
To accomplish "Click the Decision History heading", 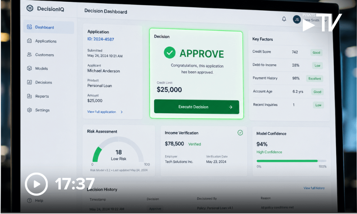I will [x=102, y=189].
